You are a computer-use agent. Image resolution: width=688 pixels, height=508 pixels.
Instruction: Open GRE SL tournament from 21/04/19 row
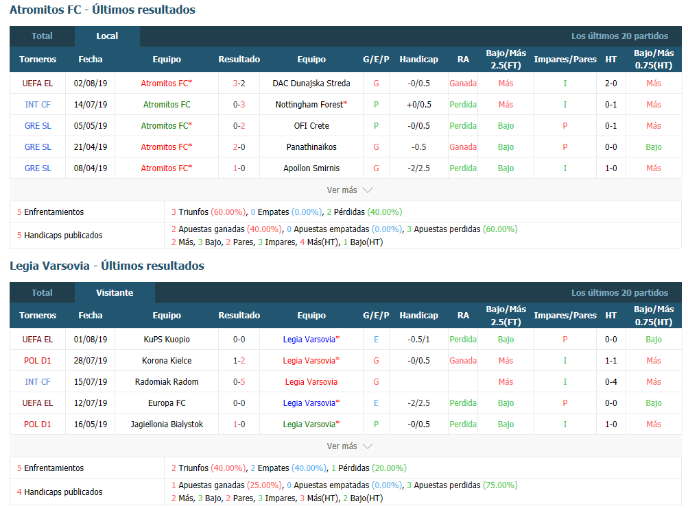tap(38, 147)
